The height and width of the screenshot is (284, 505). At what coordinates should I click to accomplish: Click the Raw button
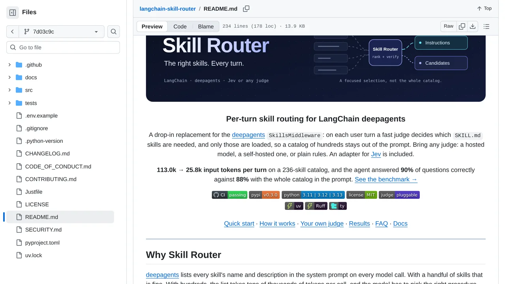449,26
